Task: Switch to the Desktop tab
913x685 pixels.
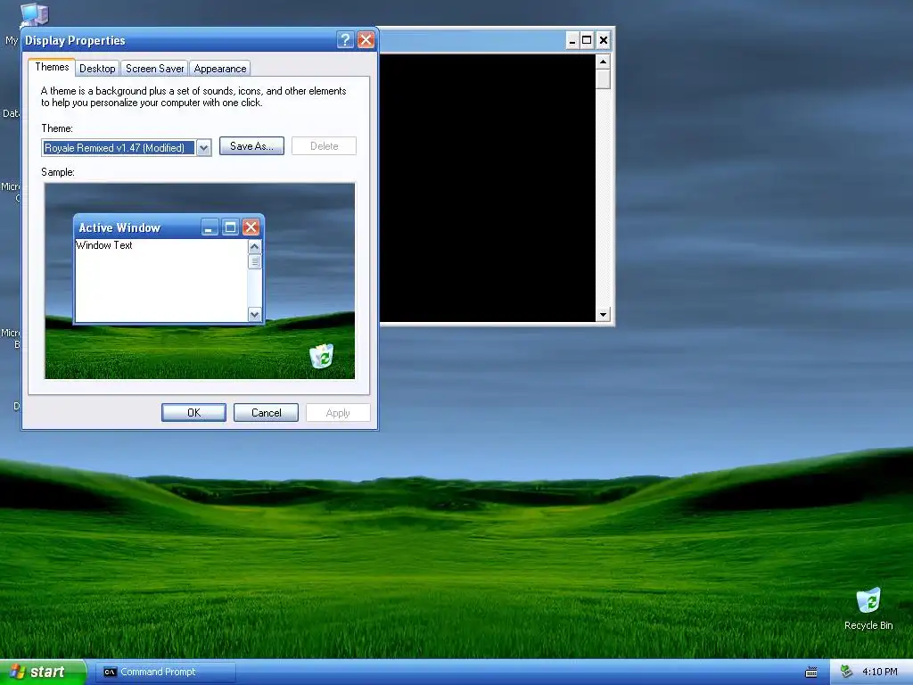Action: point(97,68)
